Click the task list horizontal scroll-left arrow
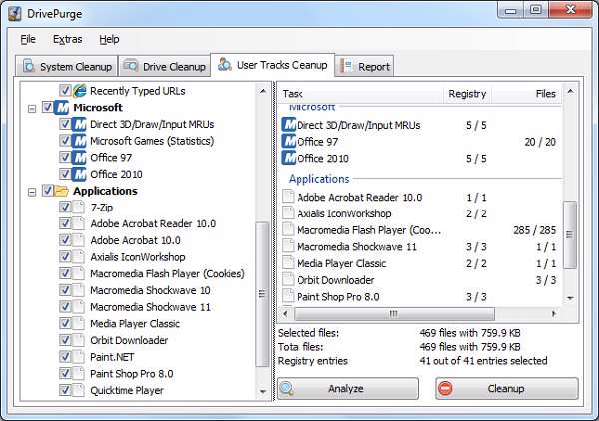 285,314
